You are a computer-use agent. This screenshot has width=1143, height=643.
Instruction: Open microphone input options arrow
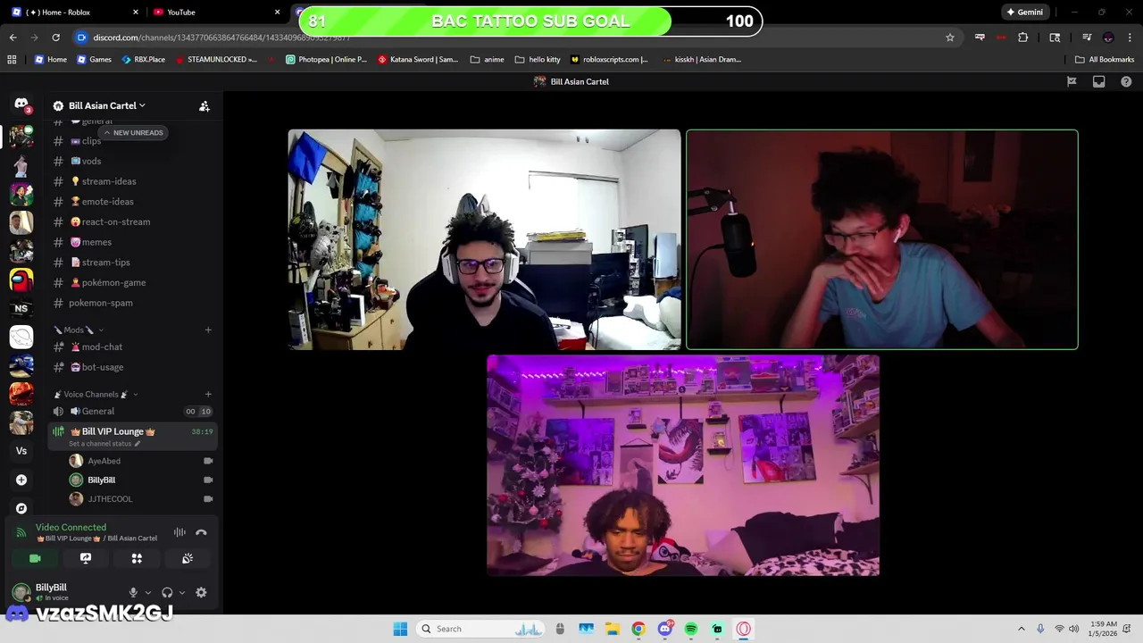[148, 592]
